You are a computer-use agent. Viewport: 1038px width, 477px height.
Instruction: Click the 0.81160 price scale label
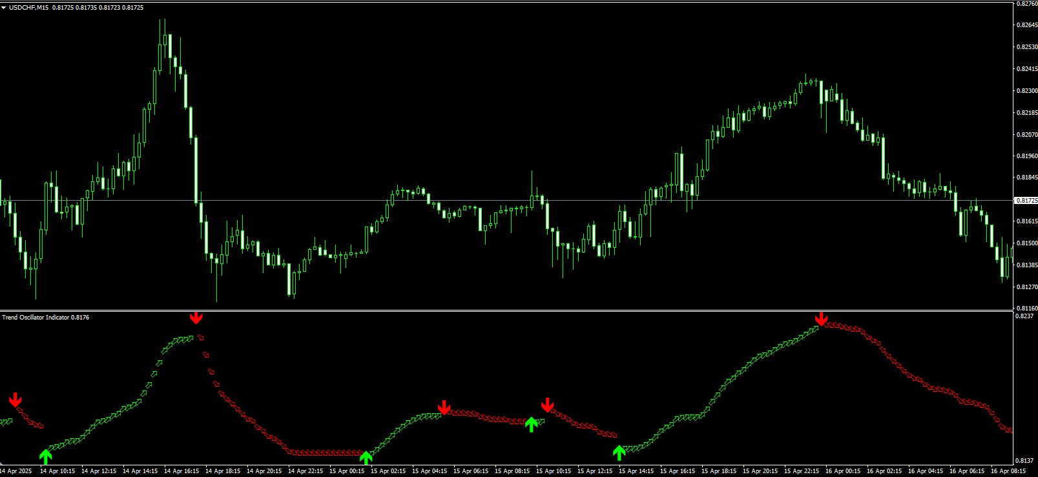[x=1026, y=309]
